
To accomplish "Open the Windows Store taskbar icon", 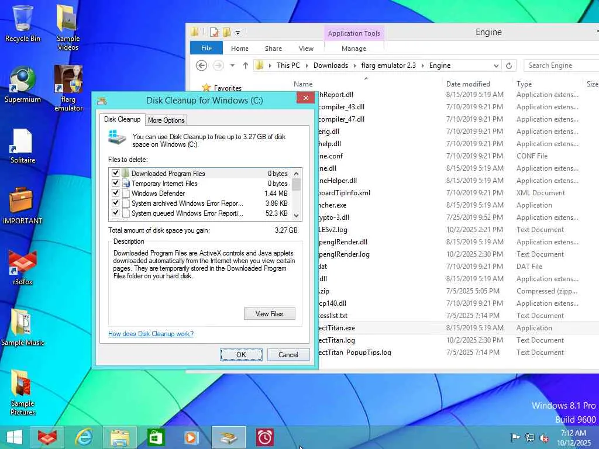I will pos(156,437).
